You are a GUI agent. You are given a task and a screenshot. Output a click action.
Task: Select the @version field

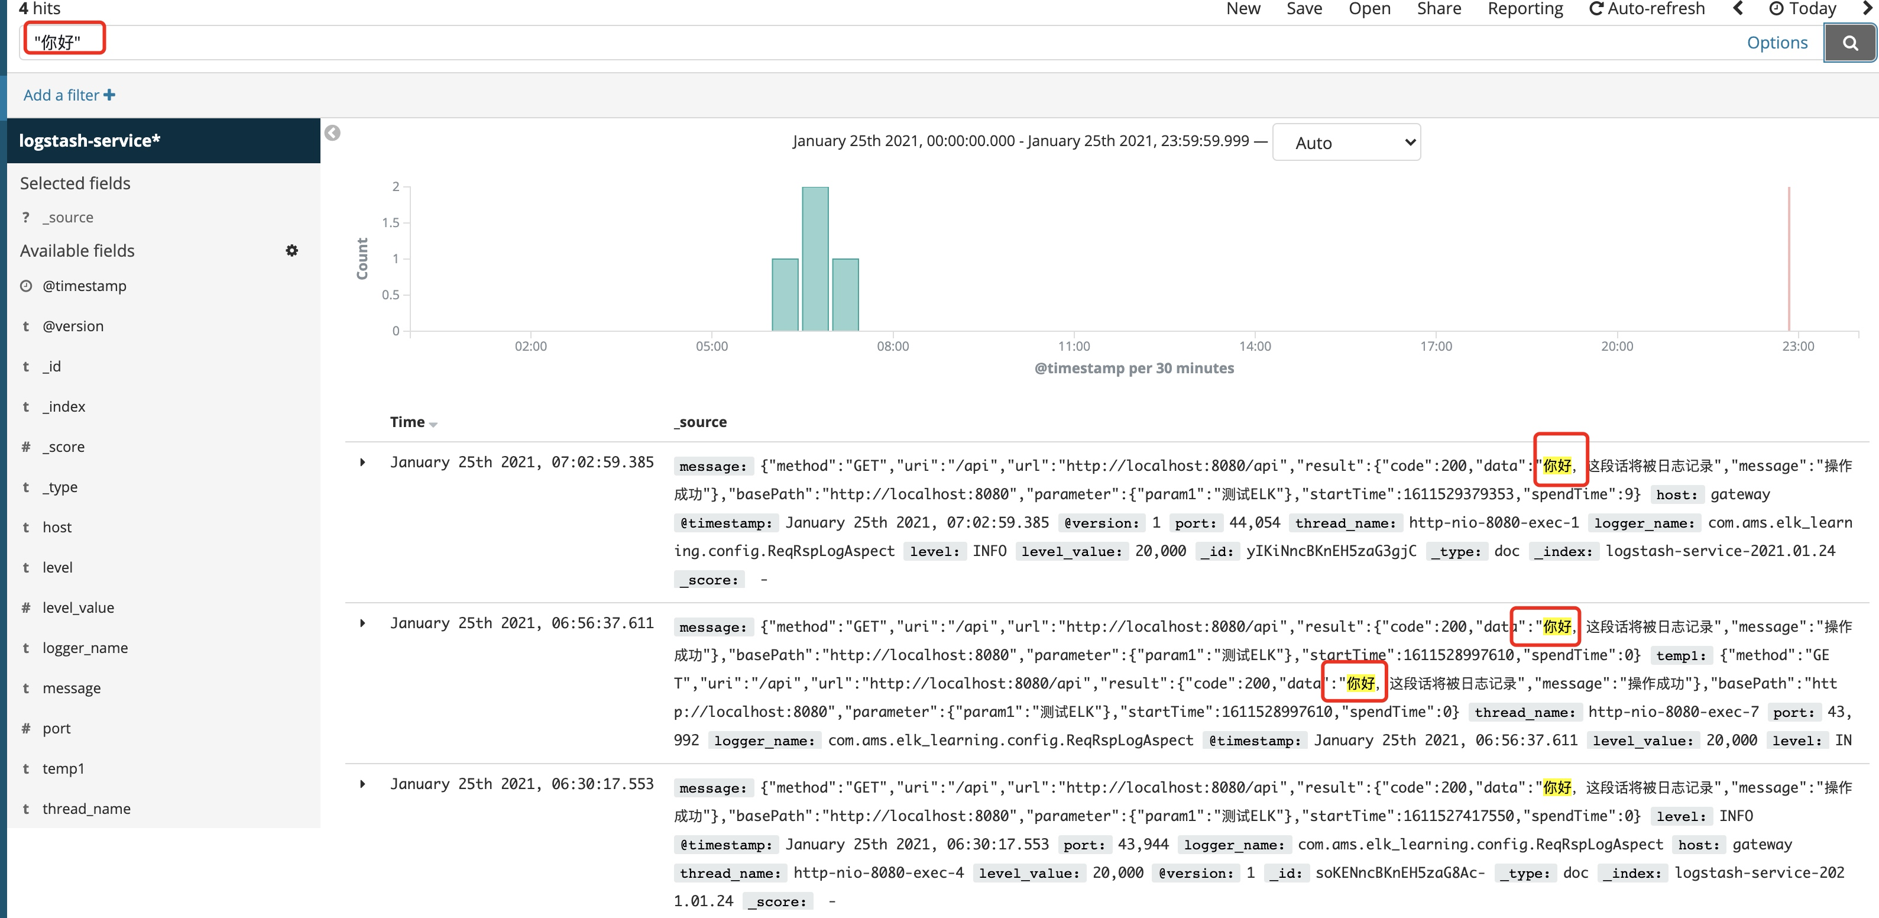click(x=73, y=326)
